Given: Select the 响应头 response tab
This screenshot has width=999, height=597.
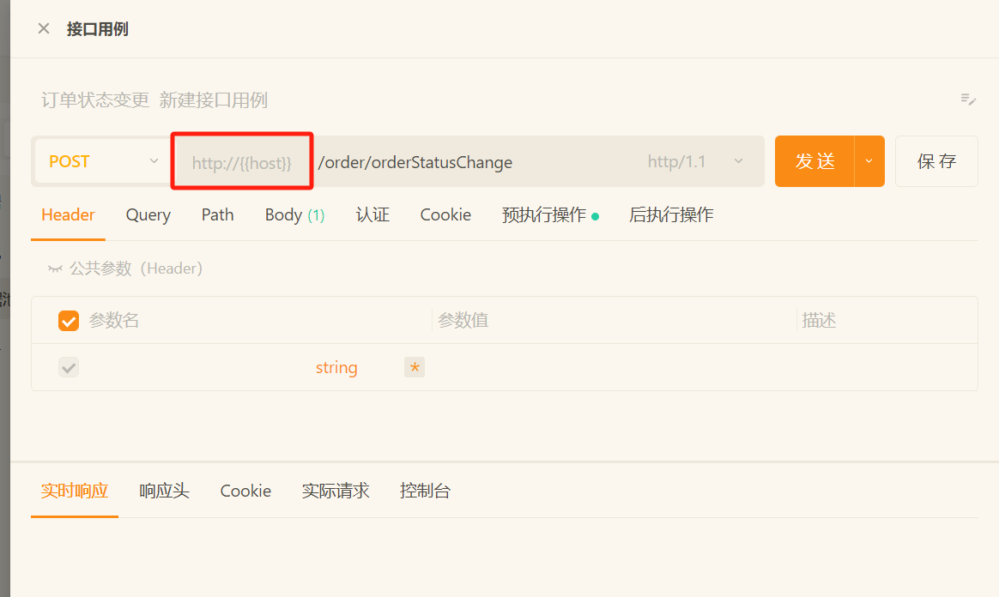Looking at the screenshot, I should click(x=165, y=491).
